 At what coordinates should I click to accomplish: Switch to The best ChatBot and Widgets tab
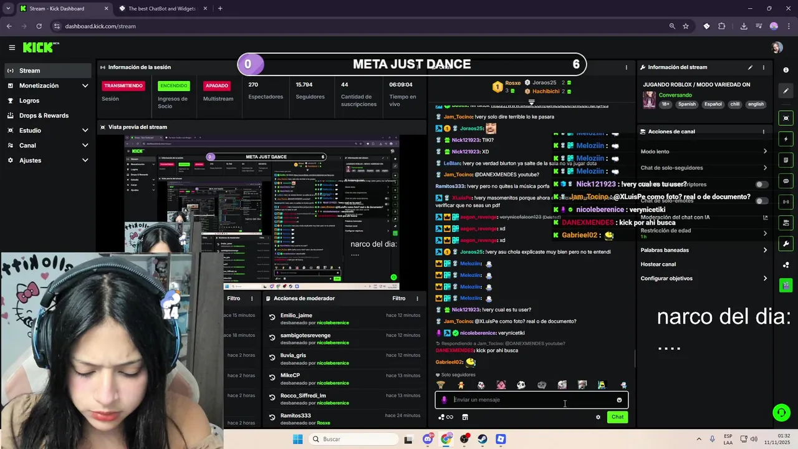pyautogui.click(x=162, y=9)
